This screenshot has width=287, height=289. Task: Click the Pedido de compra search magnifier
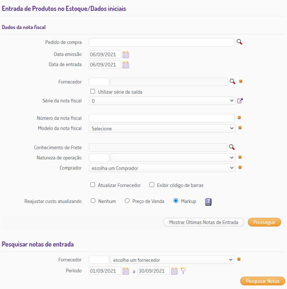coord(239,42)
